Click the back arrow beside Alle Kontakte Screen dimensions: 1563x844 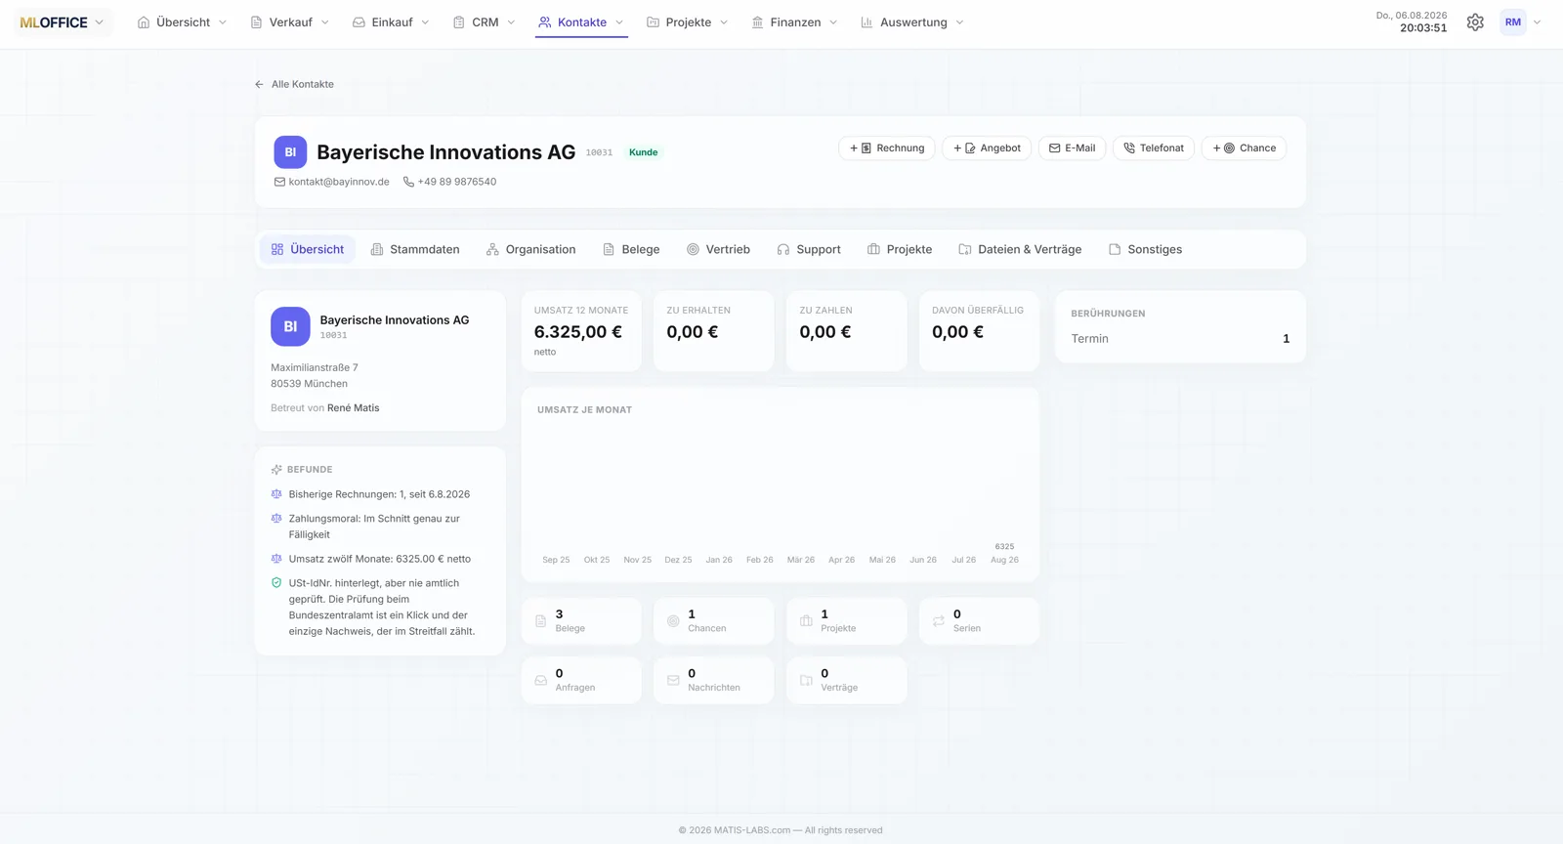tap(259, 84)
